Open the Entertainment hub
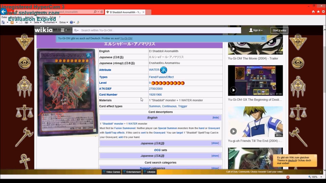Image resolution: width=326 pixels, height=183 pixels. click(x=132, y=172)
